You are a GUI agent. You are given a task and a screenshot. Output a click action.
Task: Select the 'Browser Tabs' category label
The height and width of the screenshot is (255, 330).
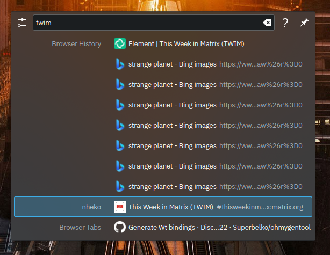pos(80,228)
